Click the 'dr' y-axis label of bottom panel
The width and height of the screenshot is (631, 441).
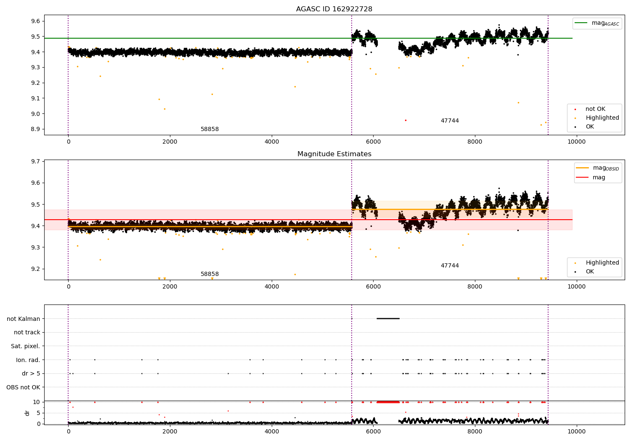pos(27,413)
